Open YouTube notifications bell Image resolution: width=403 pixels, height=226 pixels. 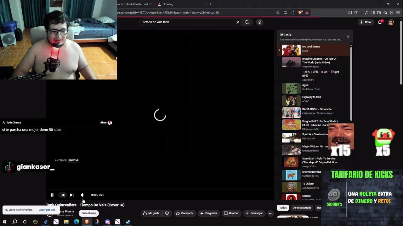coord(380,22)
